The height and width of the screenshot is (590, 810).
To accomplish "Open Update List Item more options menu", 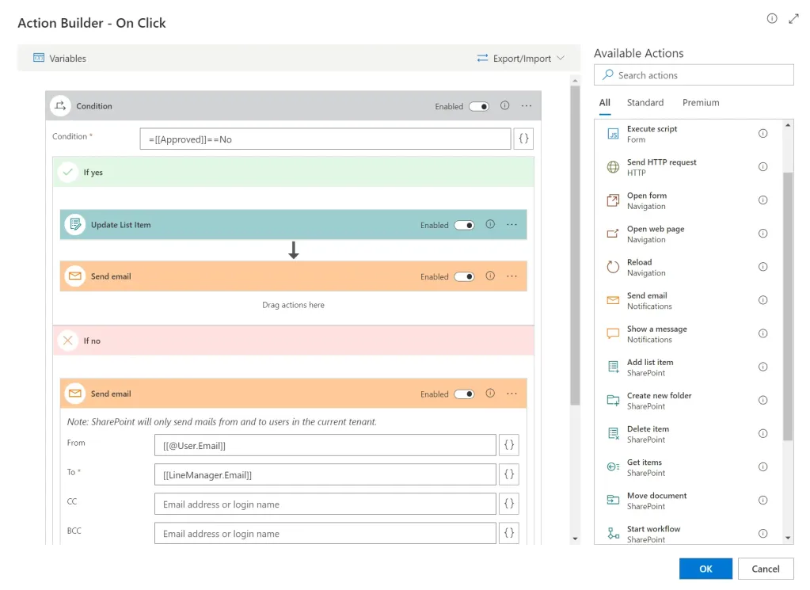I will (511, 225).
